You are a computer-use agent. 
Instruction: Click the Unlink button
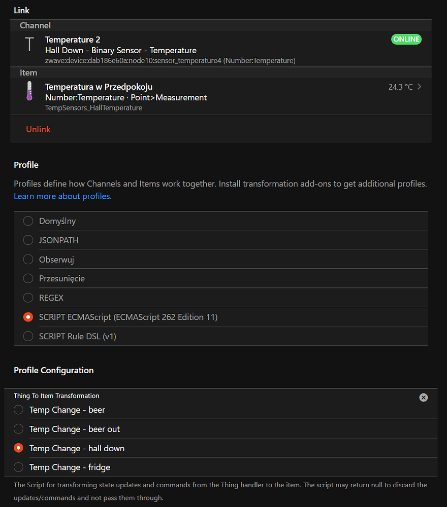click(38, 129)
